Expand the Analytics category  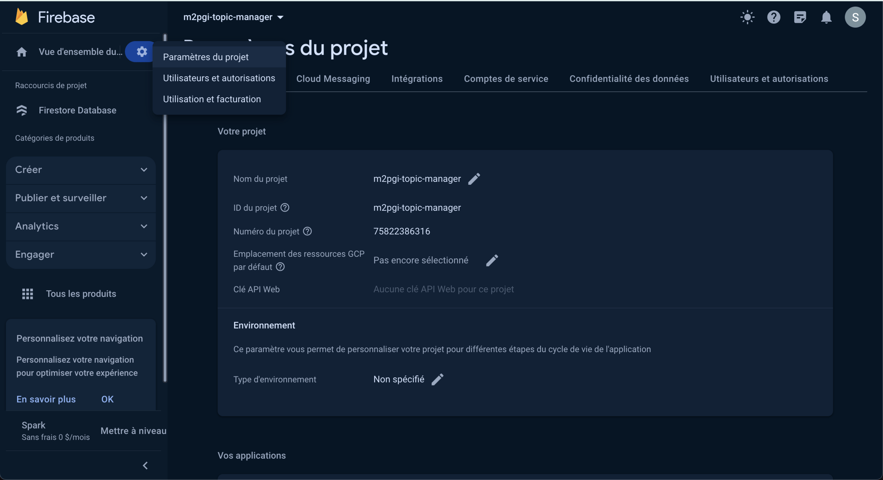(x=81, y=226)
